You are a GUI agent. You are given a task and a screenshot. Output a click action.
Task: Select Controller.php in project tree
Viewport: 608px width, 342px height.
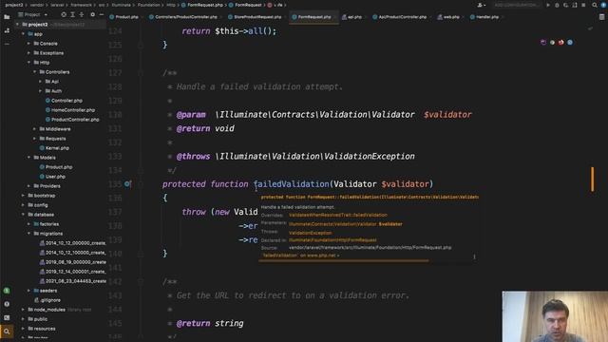coord(64,101)
